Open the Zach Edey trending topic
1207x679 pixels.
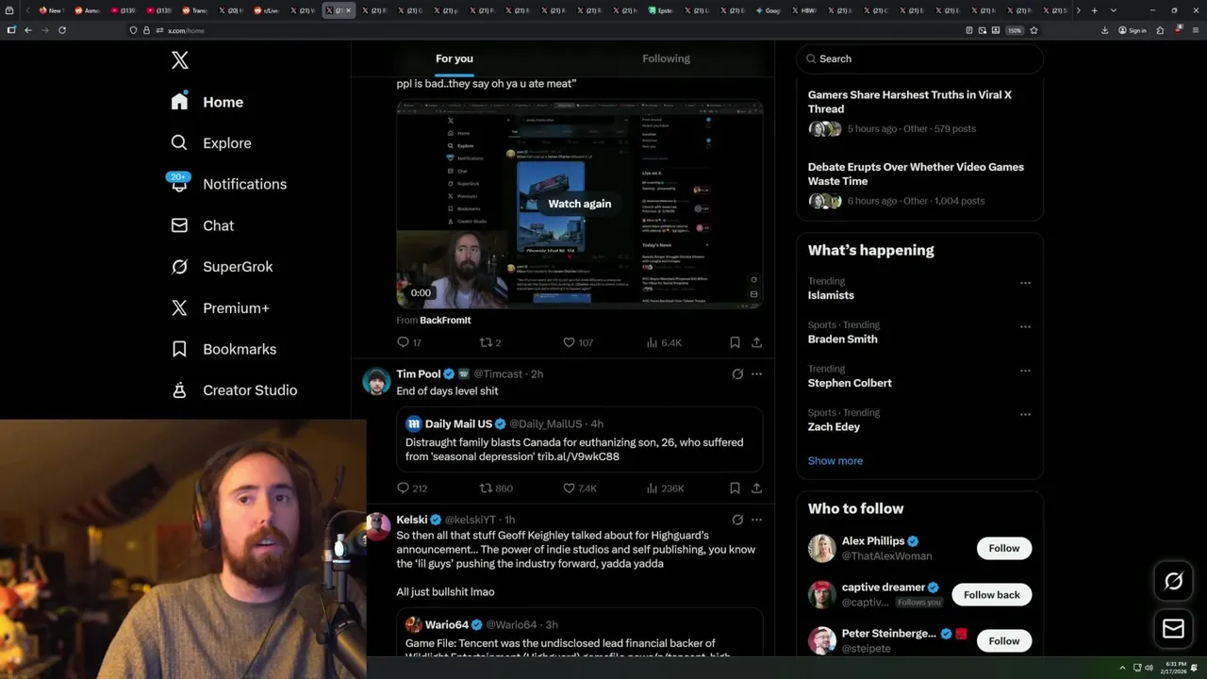point(834,426)
